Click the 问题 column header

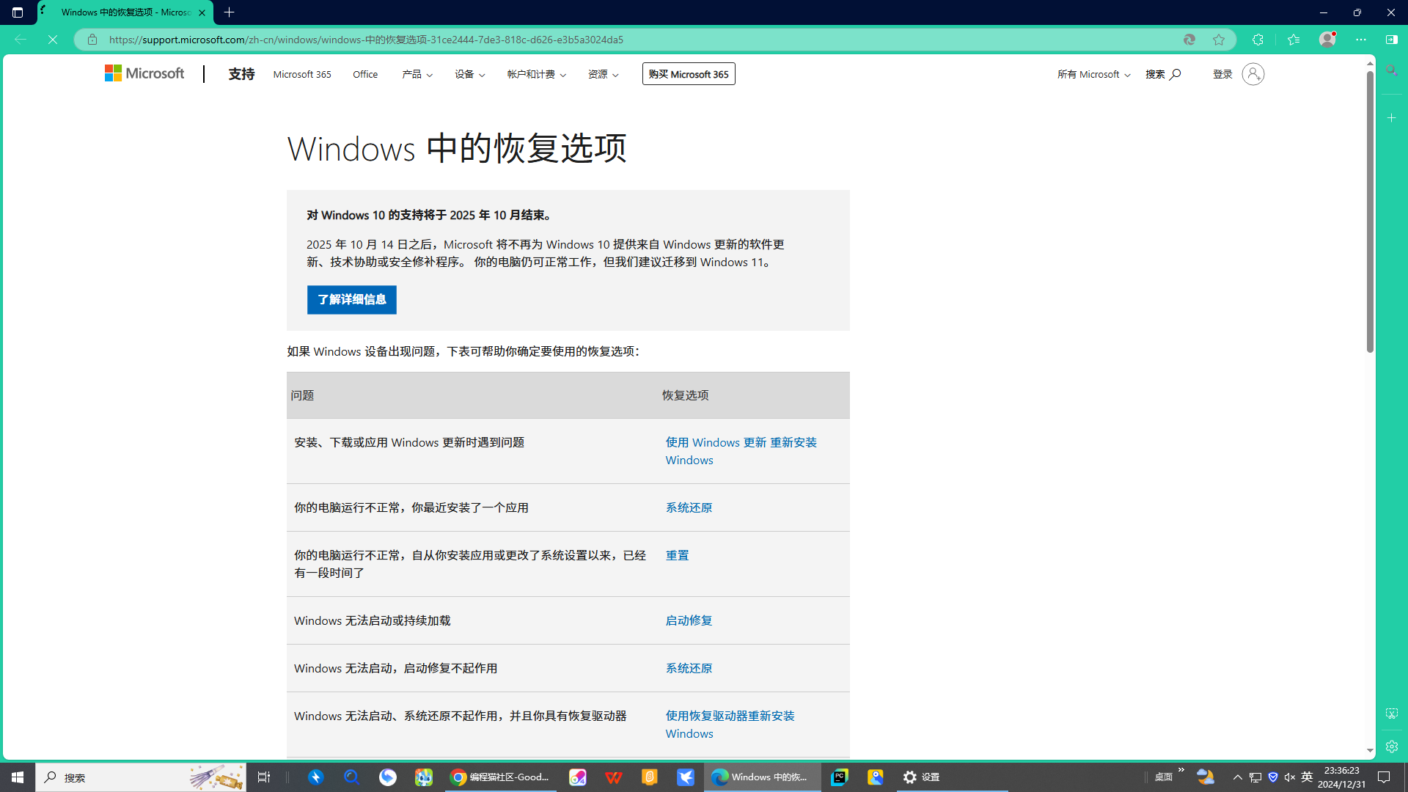(302, 395)
